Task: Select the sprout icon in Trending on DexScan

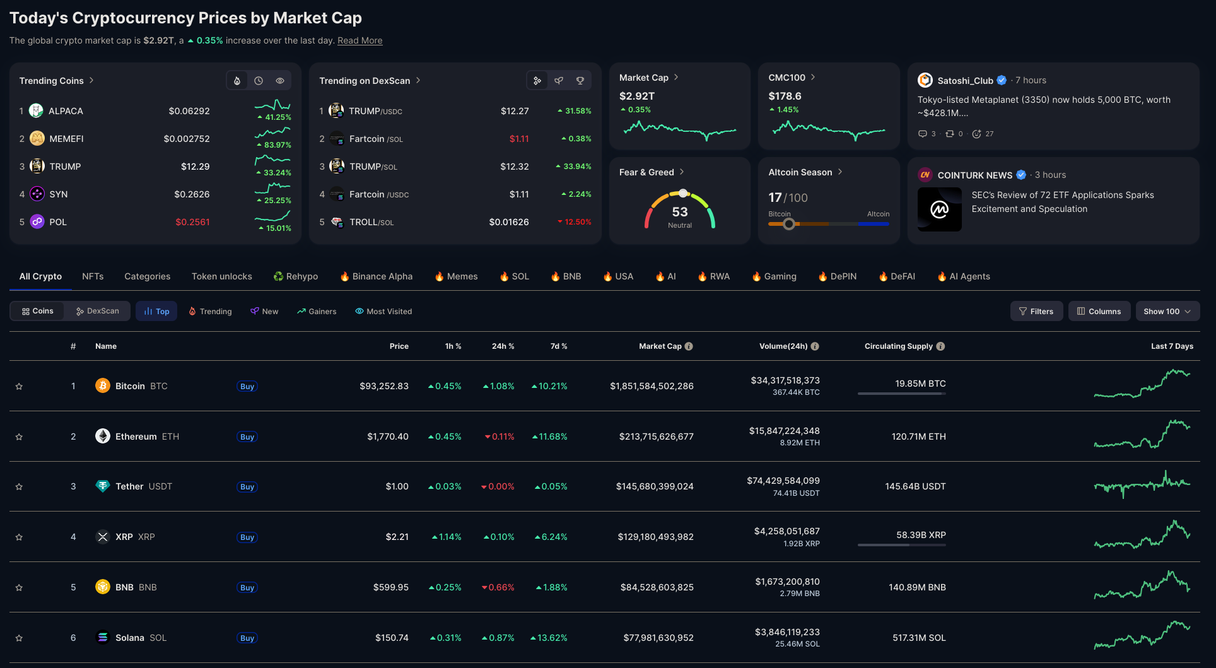Action: [559, 81]
